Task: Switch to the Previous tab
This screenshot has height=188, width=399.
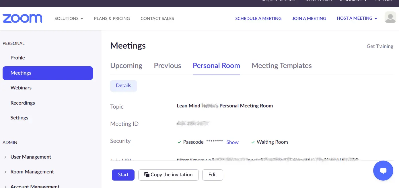Action: (168, 66)
